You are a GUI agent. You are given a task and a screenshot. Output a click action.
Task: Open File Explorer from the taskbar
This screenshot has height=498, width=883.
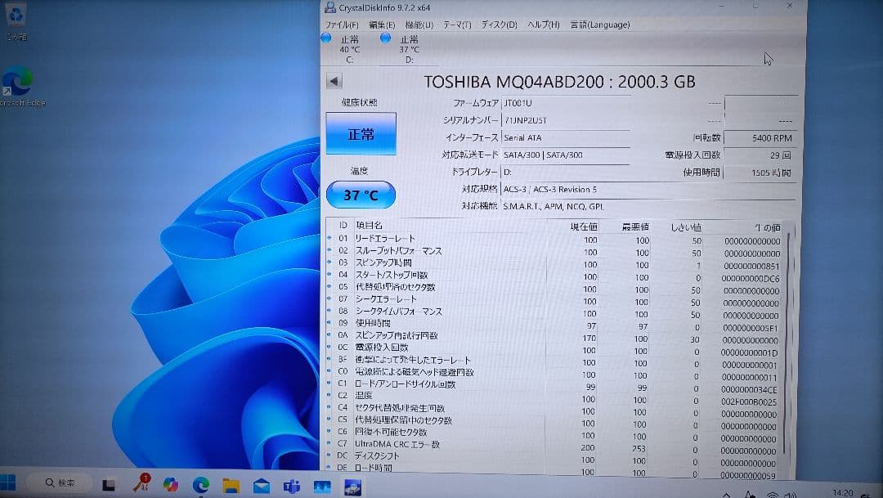tap(231, 488)
